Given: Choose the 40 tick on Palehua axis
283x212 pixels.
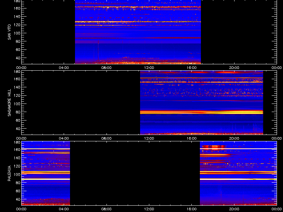Looking at the screenshot, I should [18, 199].
